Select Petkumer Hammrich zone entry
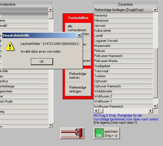The width and height of the screenshot is (163, 146). pyautogui.click(x=123, y=56)
